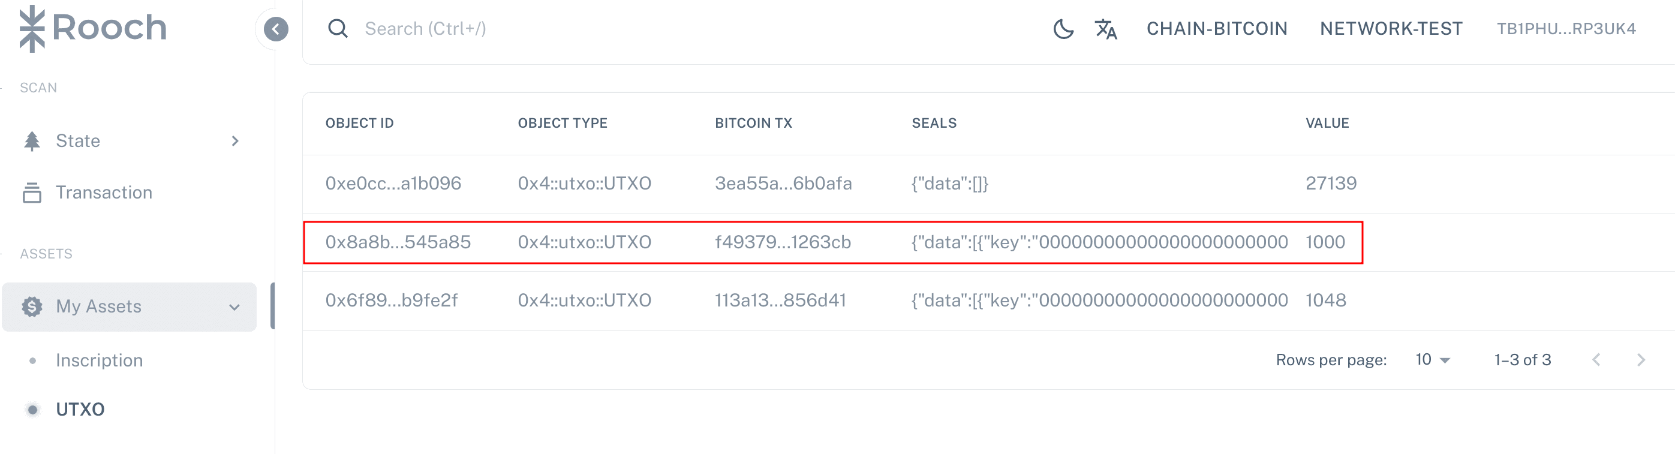The width and height of the screenshot is (1675, 454).
Task: Go to the next page arrow
Action: 1641,360
